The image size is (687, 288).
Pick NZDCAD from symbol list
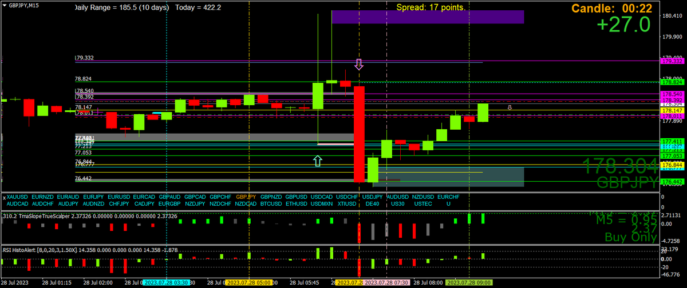click(246, 203)
